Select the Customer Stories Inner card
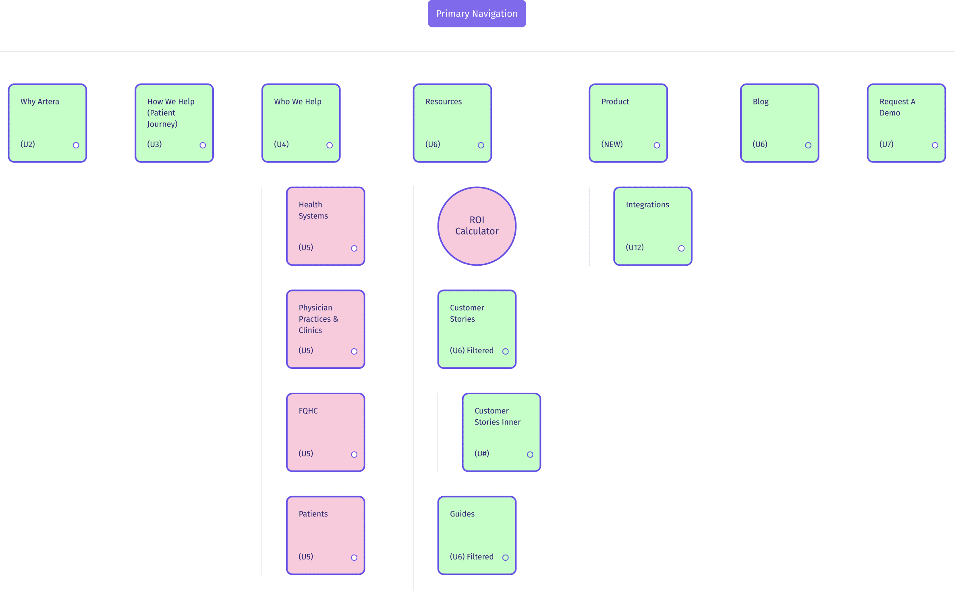The image size is (954, 591). click(x=502, y=433)
